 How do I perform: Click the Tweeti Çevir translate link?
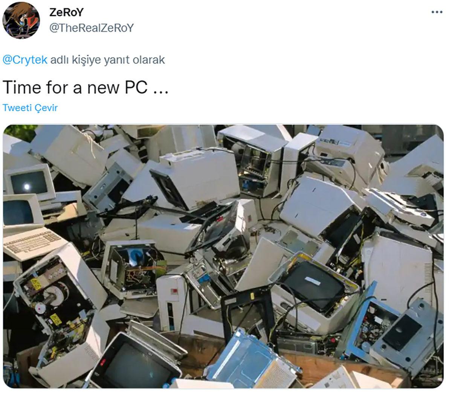(30, 108)
